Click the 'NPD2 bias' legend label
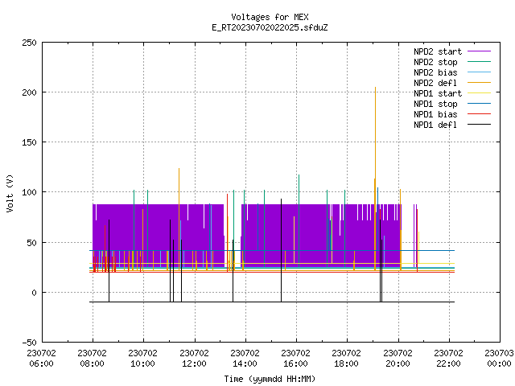The height and width of the screenshot is (386, 515). point(435,72)
